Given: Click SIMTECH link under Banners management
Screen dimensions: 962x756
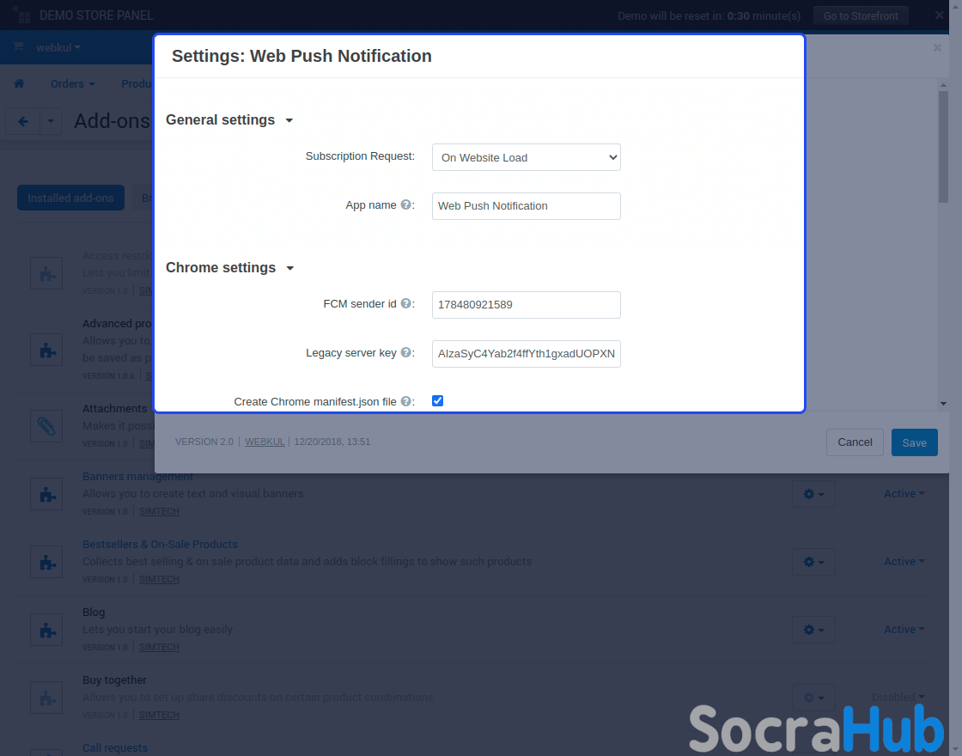Looking at the screenshot, I should point(159,512).
